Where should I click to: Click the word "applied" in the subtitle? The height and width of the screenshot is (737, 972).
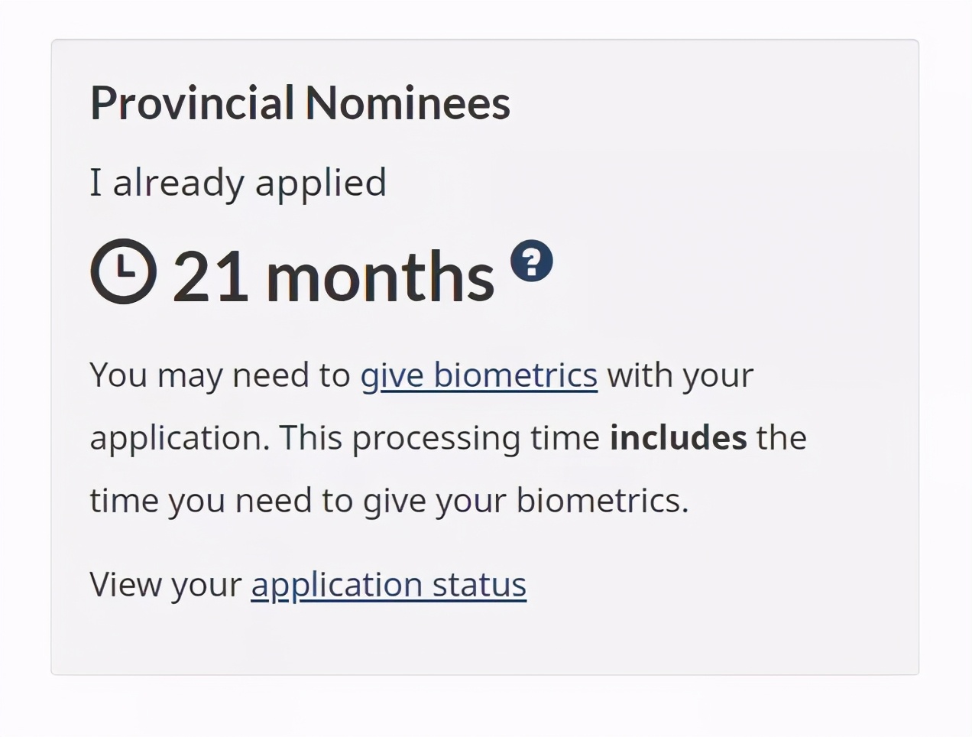point(321,183)
